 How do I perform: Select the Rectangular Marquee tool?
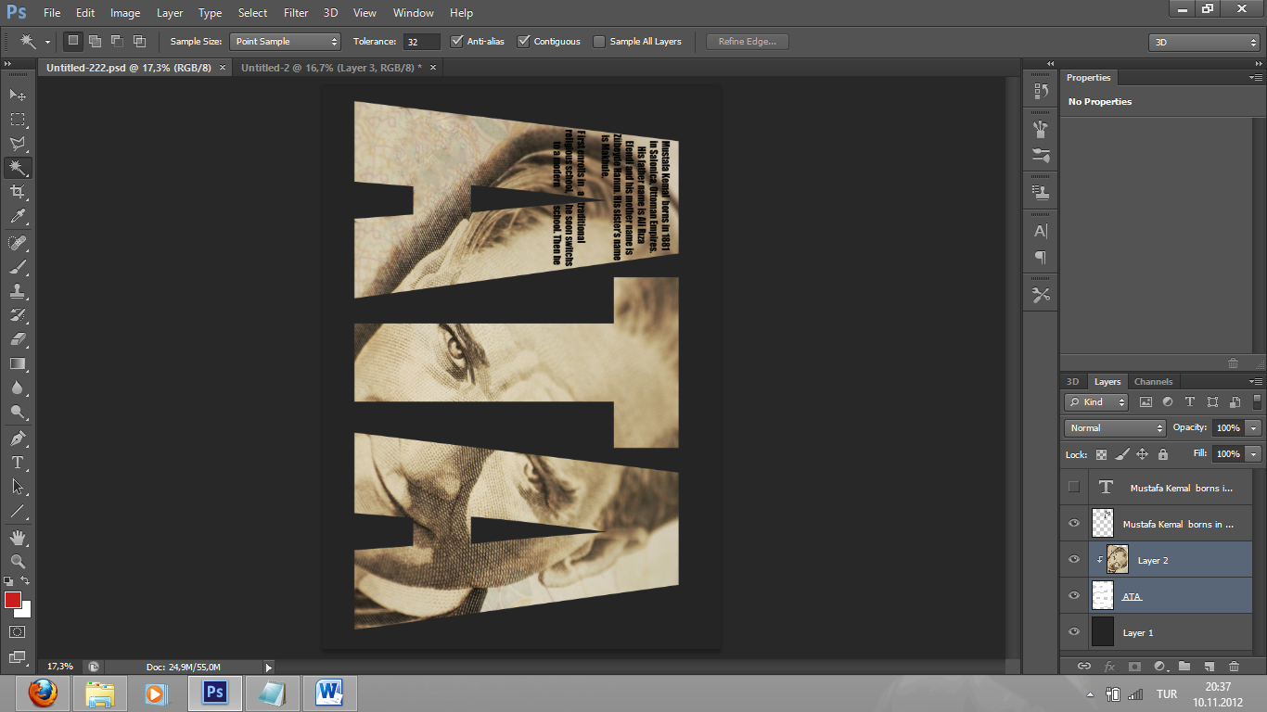tap(18, 120)
